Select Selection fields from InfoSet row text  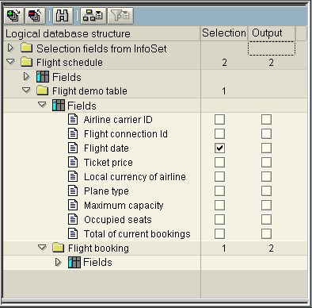[101, 48]
